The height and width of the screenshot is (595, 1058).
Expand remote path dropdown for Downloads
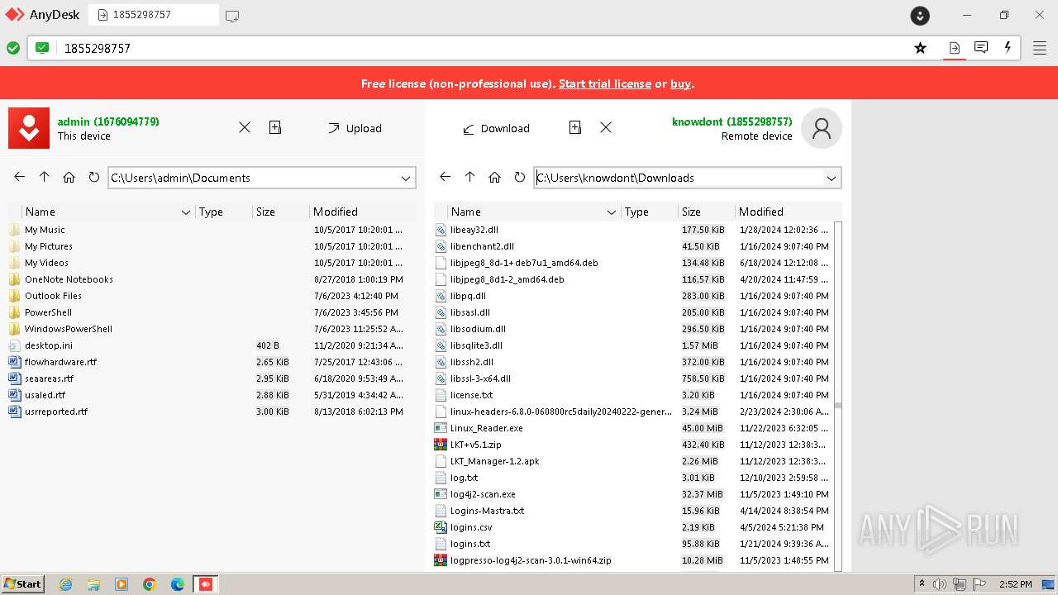[x=832, y=178]
